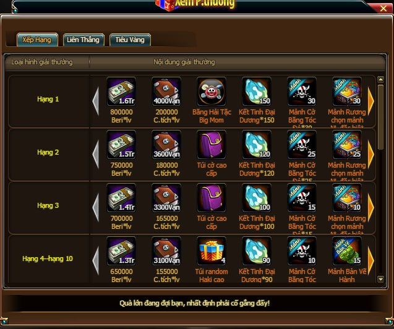
Task: Click the Kết Tinh Đại Dương*150 crystal icon
Action: click(257, 92)
